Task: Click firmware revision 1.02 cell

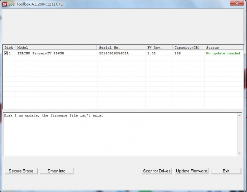Action: point(151,53)
